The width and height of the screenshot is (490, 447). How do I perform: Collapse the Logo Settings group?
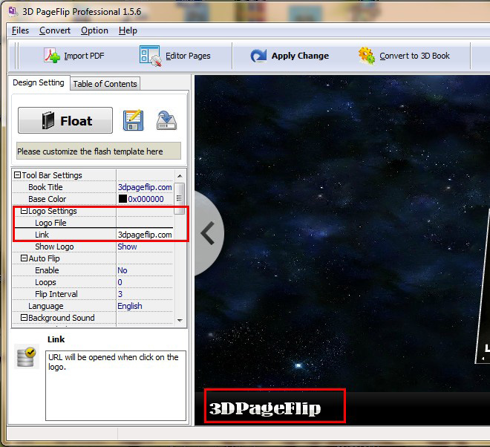pos(24,211)
